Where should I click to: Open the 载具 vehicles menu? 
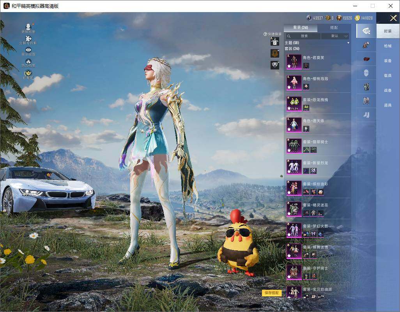(x=388, y=76)
